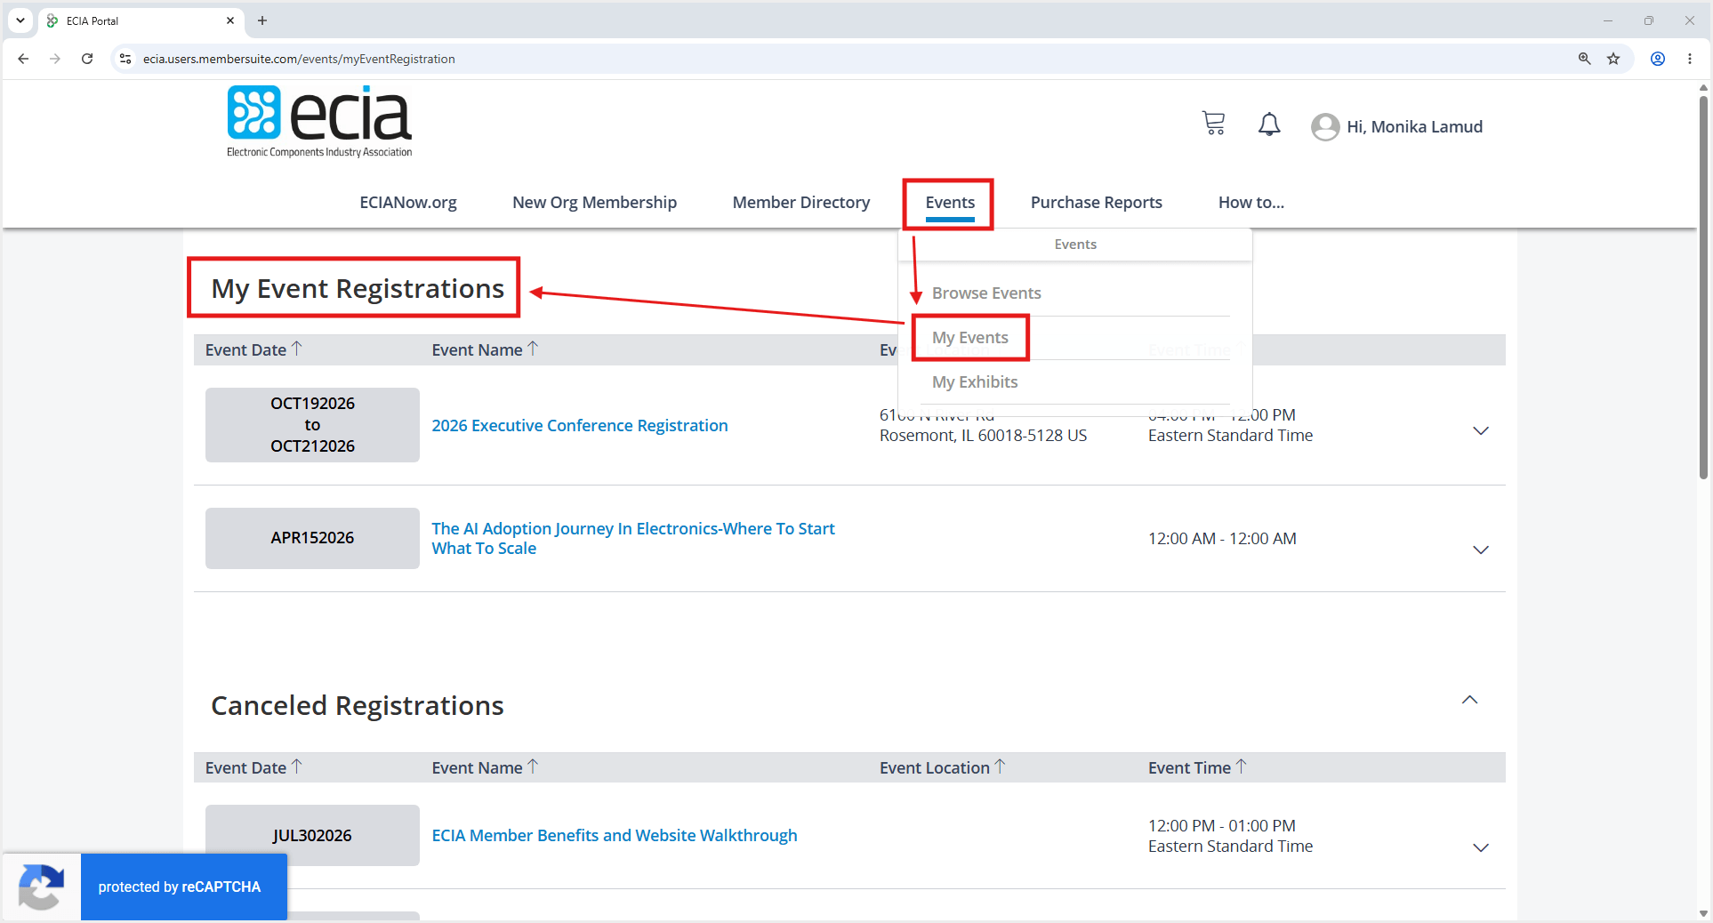Click Hi, Monika Lamud account name

(x=1414, y=127)
